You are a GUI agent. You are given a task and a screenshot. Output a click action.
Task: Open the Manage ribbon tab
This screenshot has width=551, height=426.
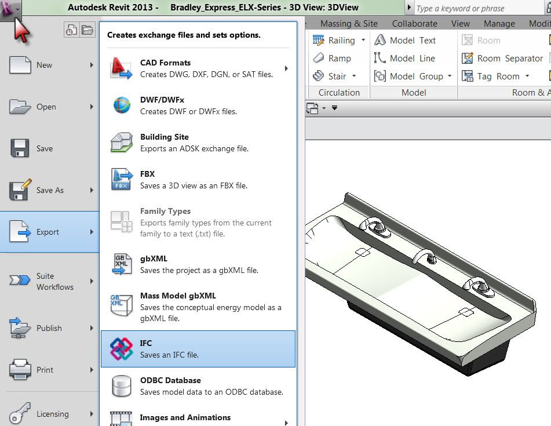[x=499, y=24]
